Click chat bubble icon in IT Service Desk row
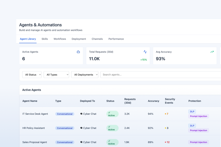Viewport: 221px width, 147px height. coord(81,114)
